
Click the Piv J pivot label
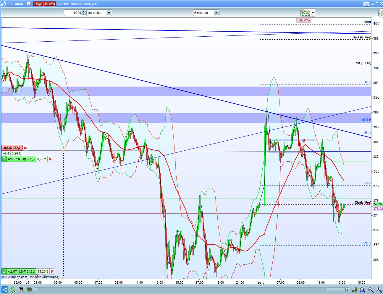click(x=368, y=183)
